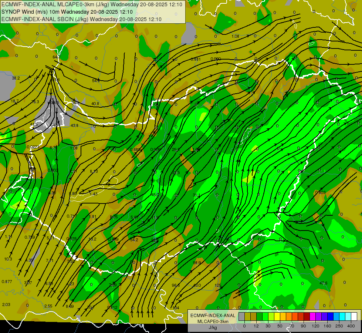
Task: Click the map value '0.881'
Action: (x=196, y=59)
